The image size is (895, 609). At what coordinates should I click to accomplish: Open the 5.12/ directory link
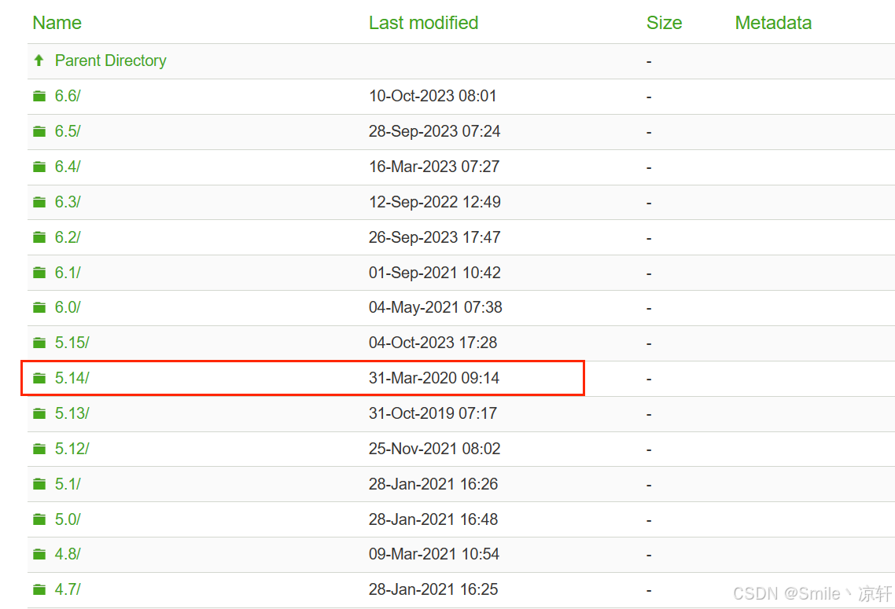(72, 449)
